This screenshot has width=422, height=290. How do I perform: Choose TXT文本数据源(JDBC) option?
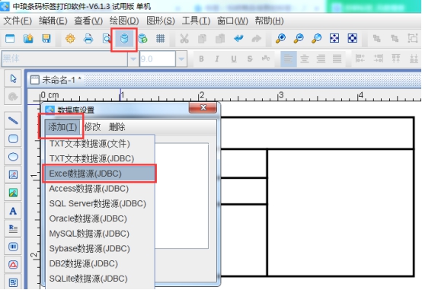click(x=100, y=158)
